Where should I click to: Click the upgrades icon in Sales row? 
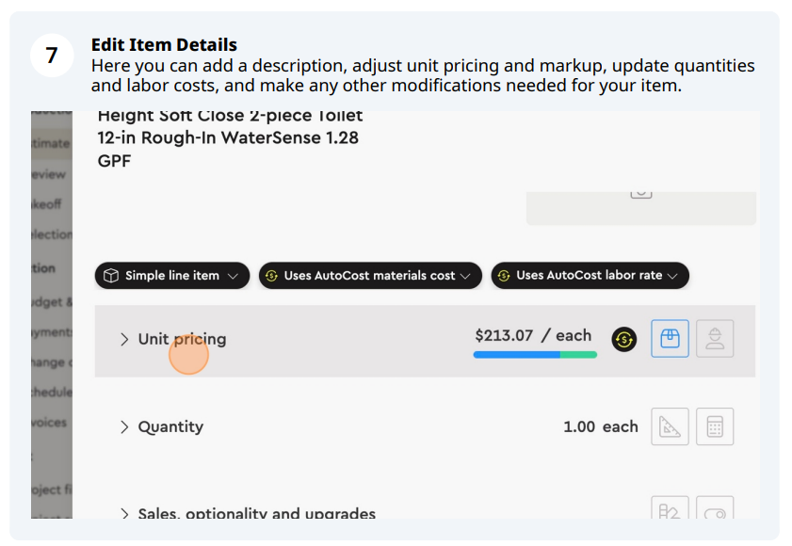[670, 508]
